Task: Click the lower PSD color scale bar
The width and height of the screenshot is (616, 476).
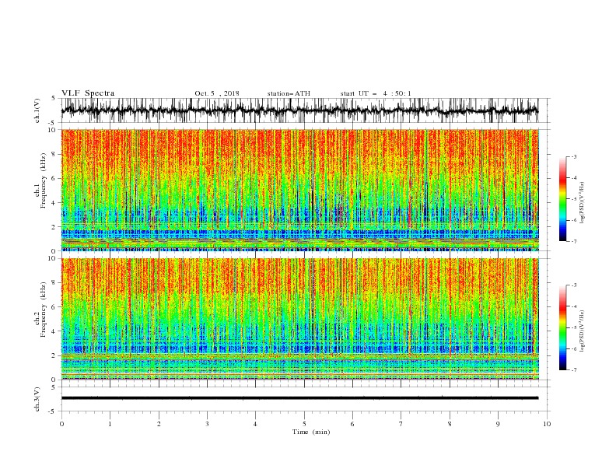Action: coord(562,327)
